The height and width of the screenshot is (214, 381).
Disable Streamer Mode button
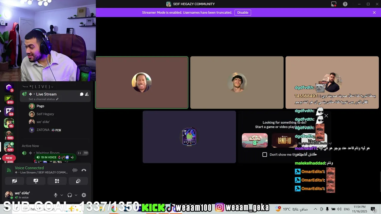pyautogui.click(x=243, y=12)
